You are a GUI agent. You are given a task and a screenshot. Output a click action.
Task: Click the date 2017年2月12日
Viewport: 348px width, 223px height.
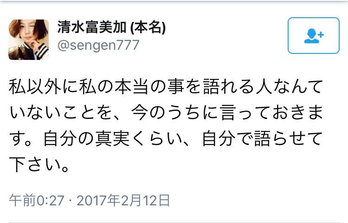123,200
